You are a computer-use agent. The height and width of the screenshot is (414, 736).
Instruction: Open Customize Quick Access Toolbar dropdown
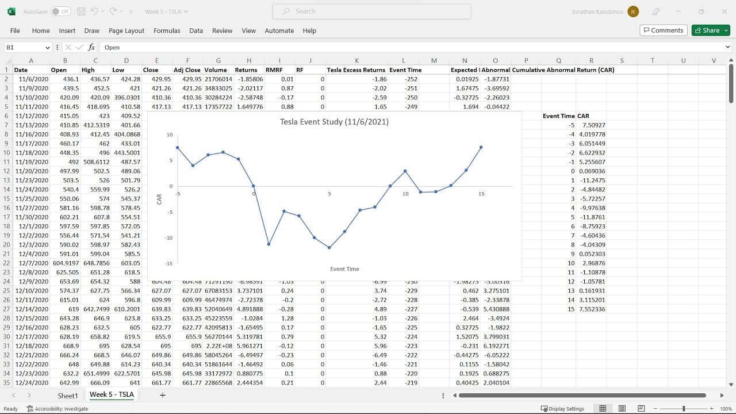[132, 11]
